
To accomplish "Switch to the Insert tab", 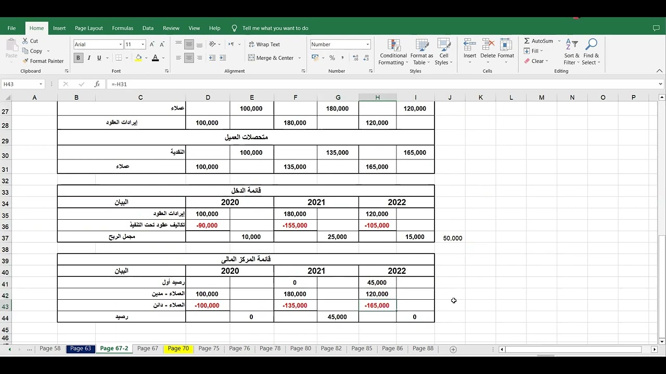I will 59,28.
